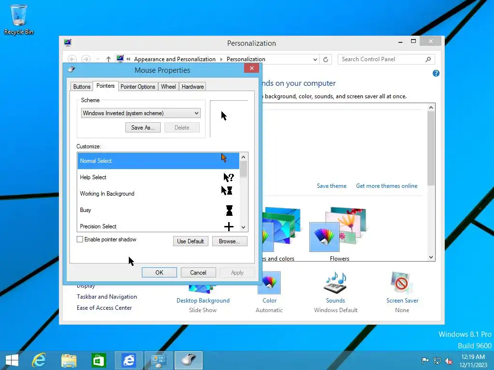Select Mouse Properties taskbar button
The width and height of the screenshot is (494, 370).
click(x=189, y=360)
